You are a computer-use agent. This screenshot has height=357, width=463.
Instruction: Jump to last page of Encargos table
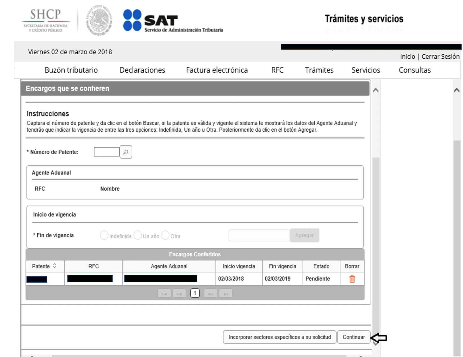click(226, 294)
